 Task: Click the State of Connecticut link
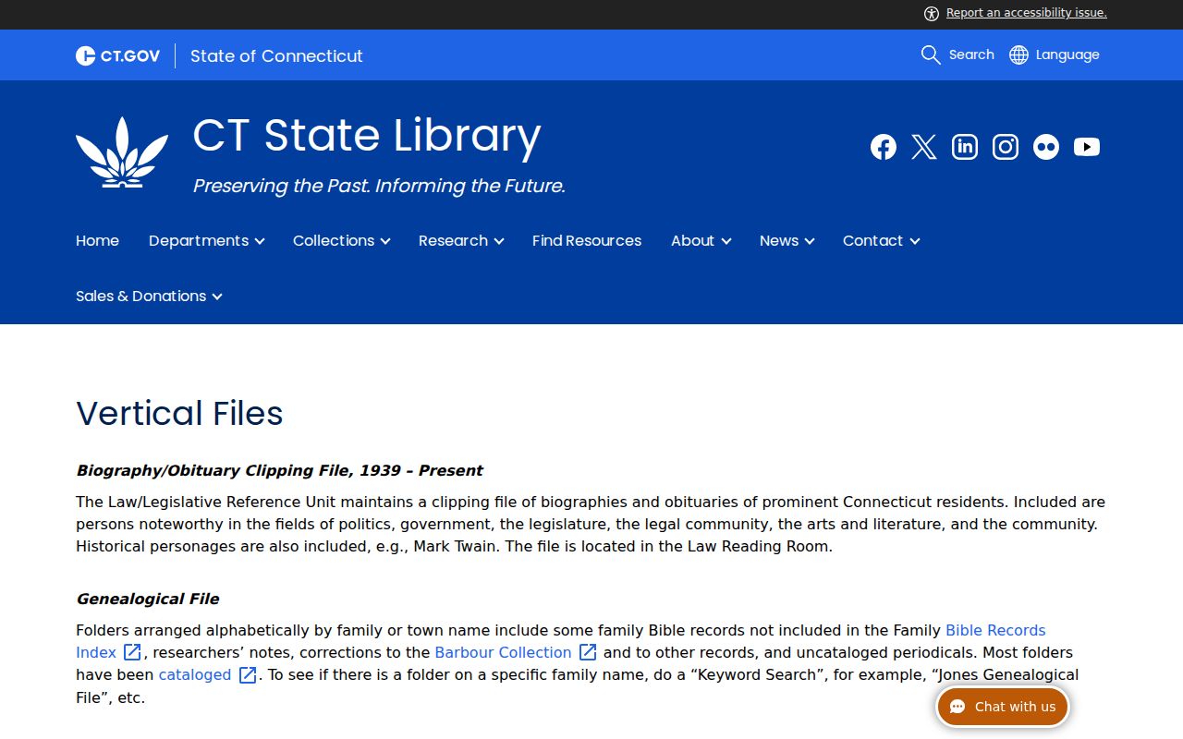click(276, 56)
